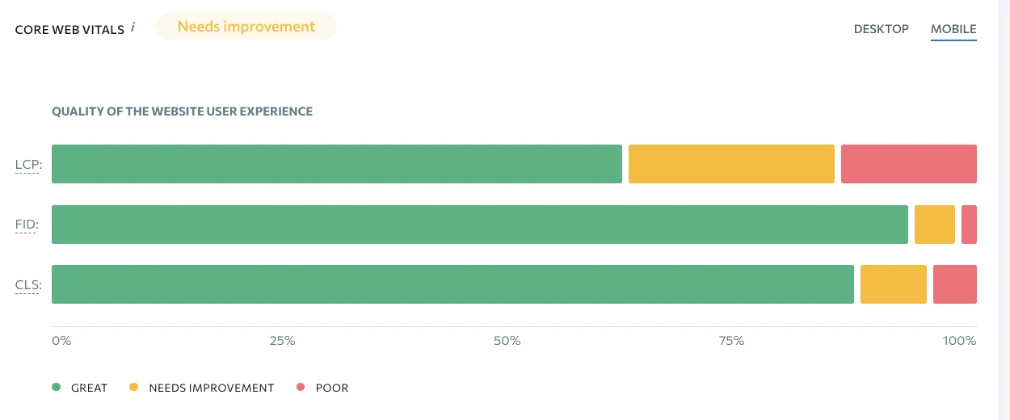
Task: Toggle the Needs Improvement legend yellow dot
Action: 134,388
